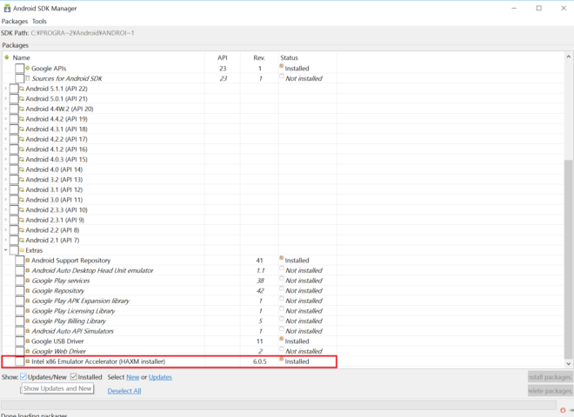Open the Packages menu

tap(15, 21)
